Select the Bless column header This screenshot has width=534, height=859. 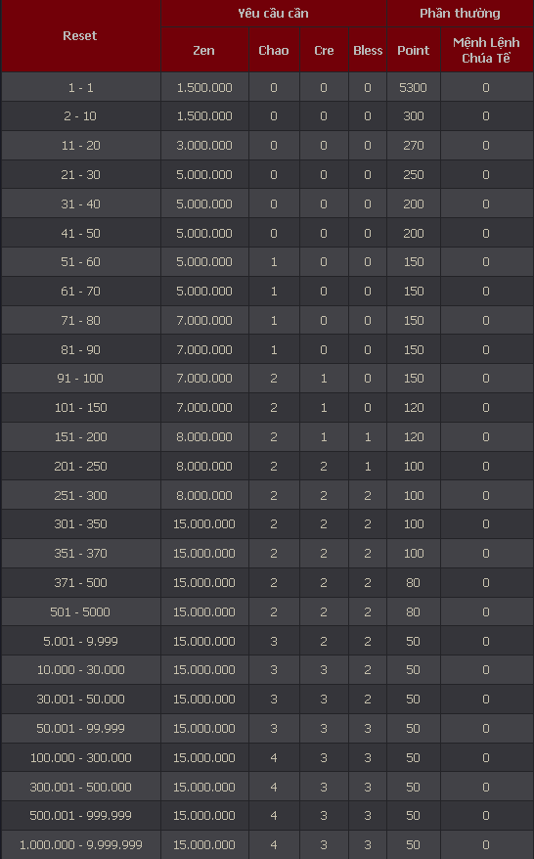[x=368, y=50]
